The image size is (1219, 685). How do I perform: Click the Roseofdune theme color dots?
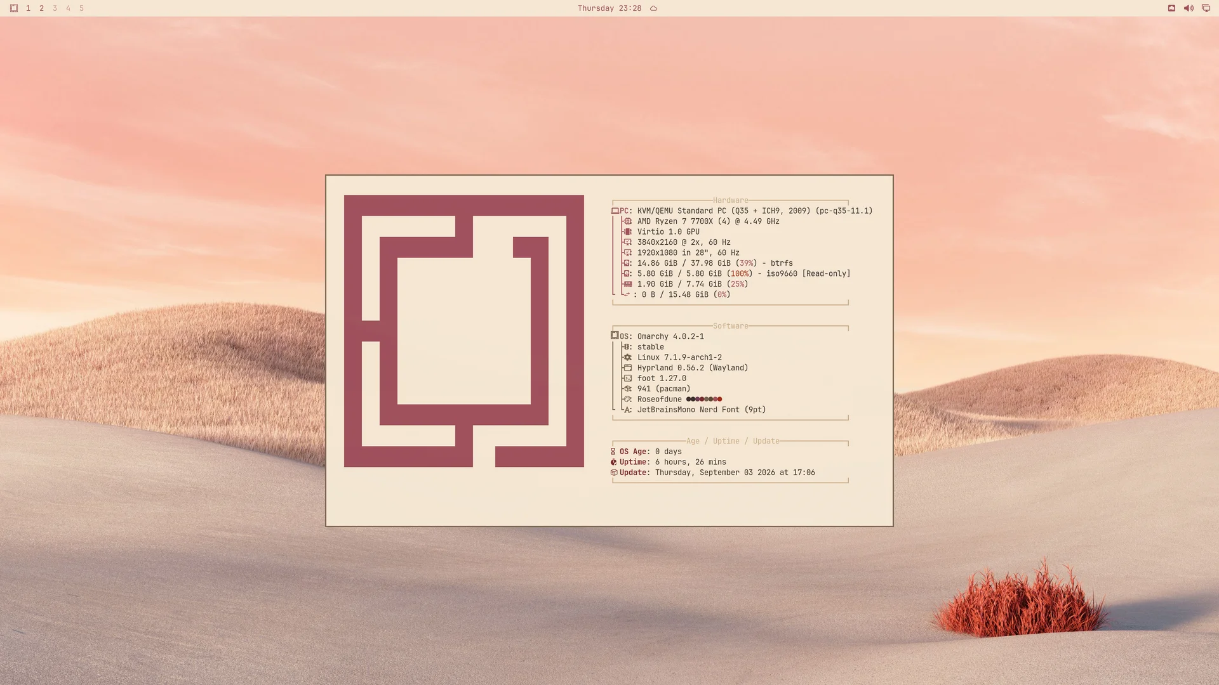pyautogui.click(x=704, y=400)
